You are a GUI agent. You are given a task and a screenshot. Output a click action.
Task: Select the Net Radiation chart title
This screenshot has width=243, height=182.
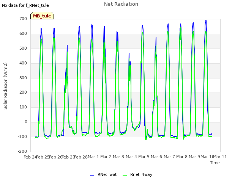tap(121, 4)
